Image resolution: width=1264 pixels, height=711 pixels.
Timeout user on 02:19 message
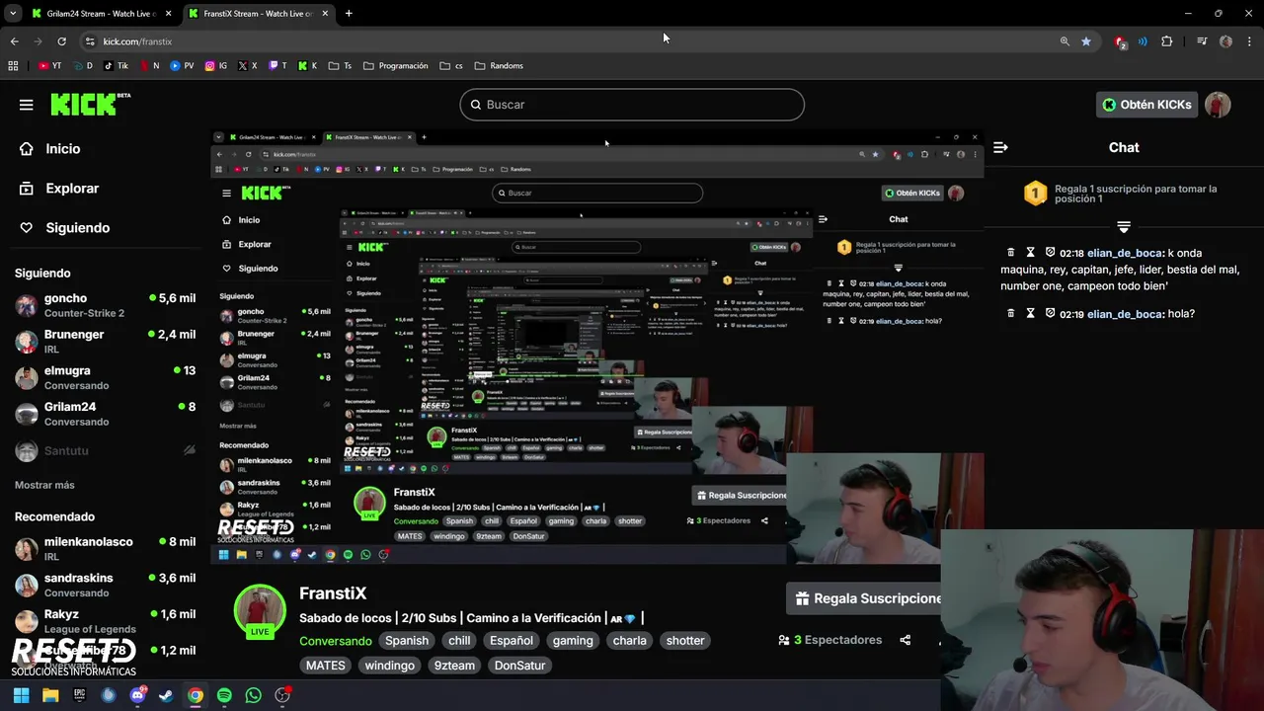pyautogui.click(x=1030, y=314)
